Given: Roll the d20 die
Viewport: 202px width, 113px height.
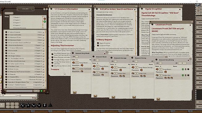Looking at the screenshot, I should pos(23,105).
